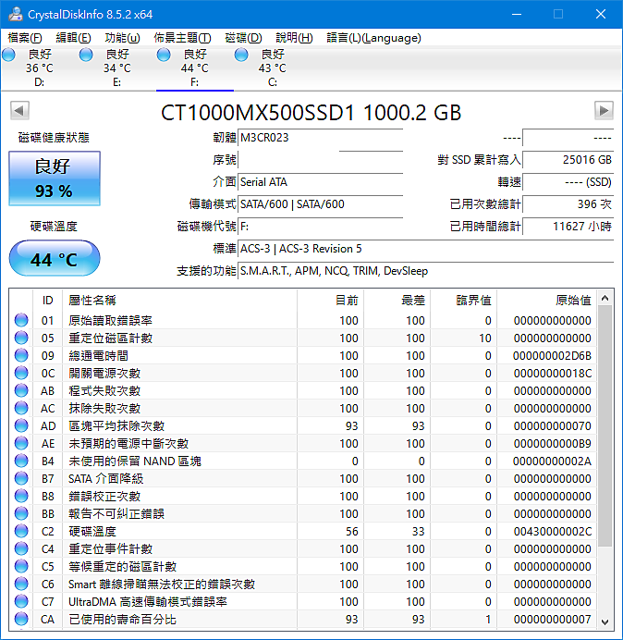Click status orb of attribute AB 程式失敗次數
The width and height of the screenshot is (623, 640).
point(21,390)
